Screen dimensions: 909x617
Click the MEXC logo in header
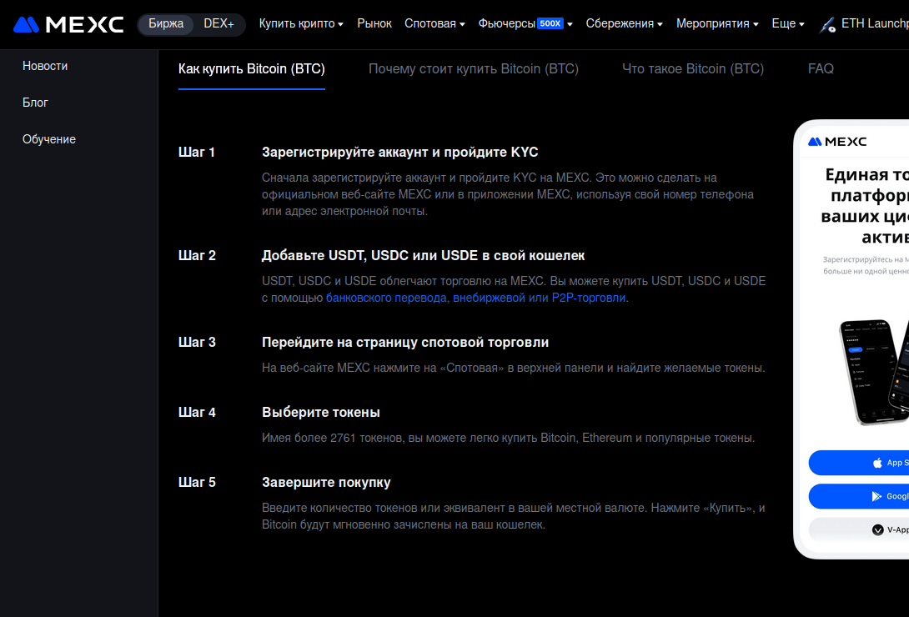coord(68,24)
